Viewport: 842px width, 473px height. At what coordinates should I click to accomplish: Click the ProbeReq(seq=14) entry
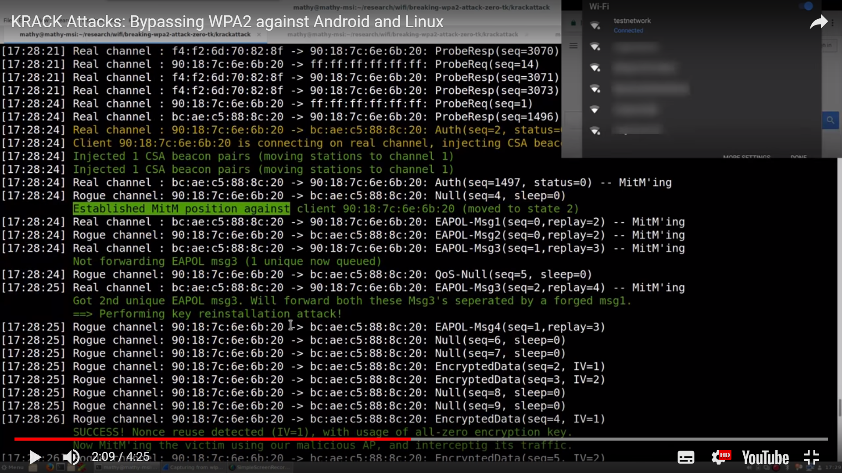[x=487, y=64]
